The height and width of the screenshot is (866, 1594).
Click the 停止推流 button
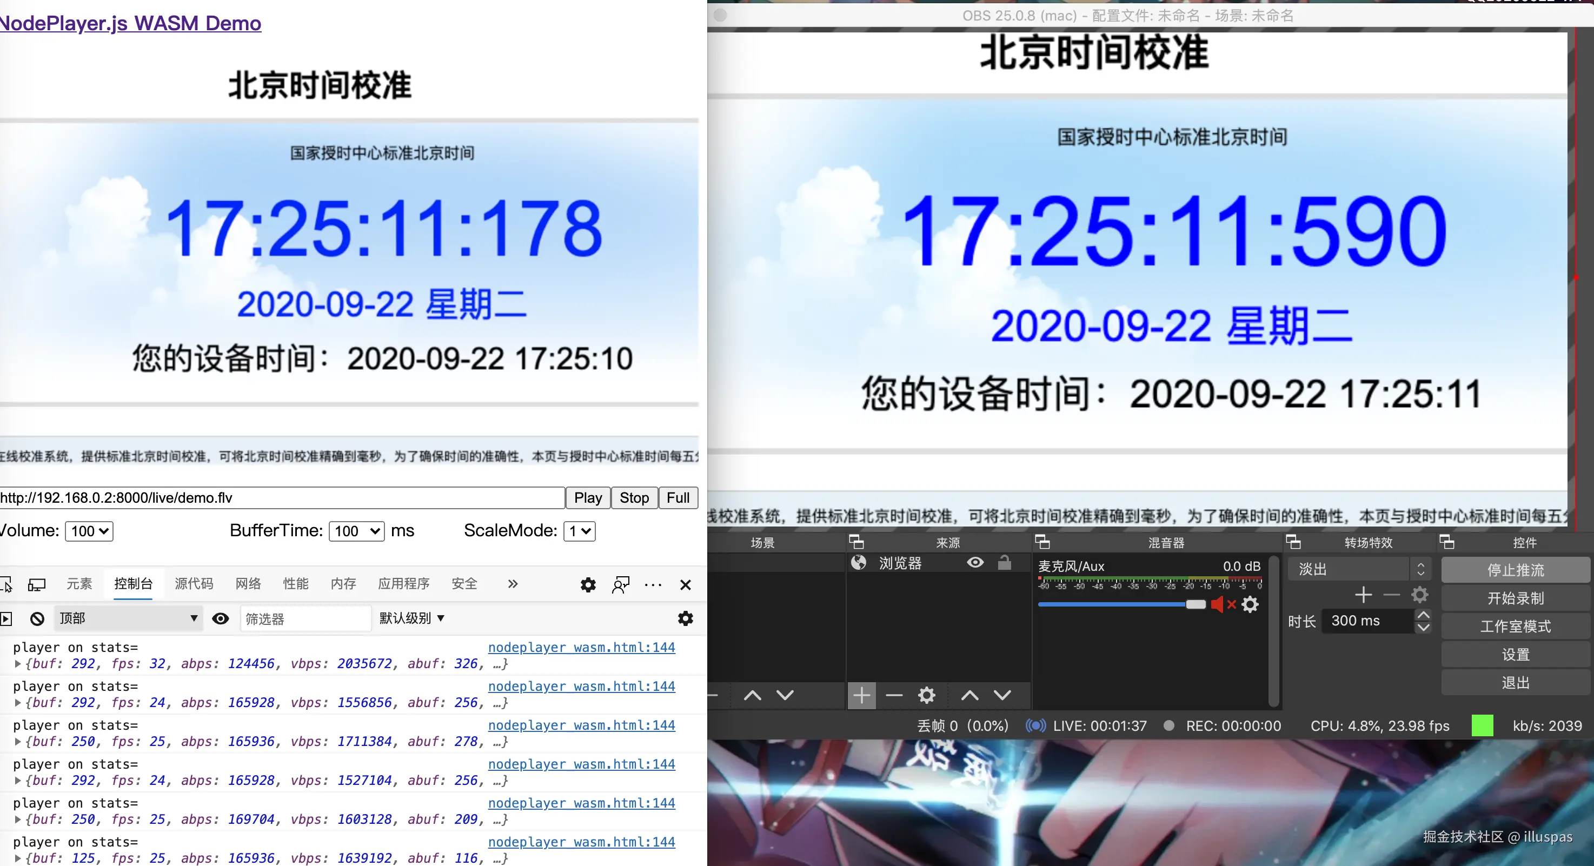[1515, 570]
